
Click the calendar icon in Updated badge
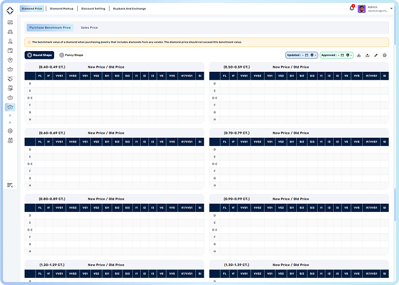tap(306, 55)
